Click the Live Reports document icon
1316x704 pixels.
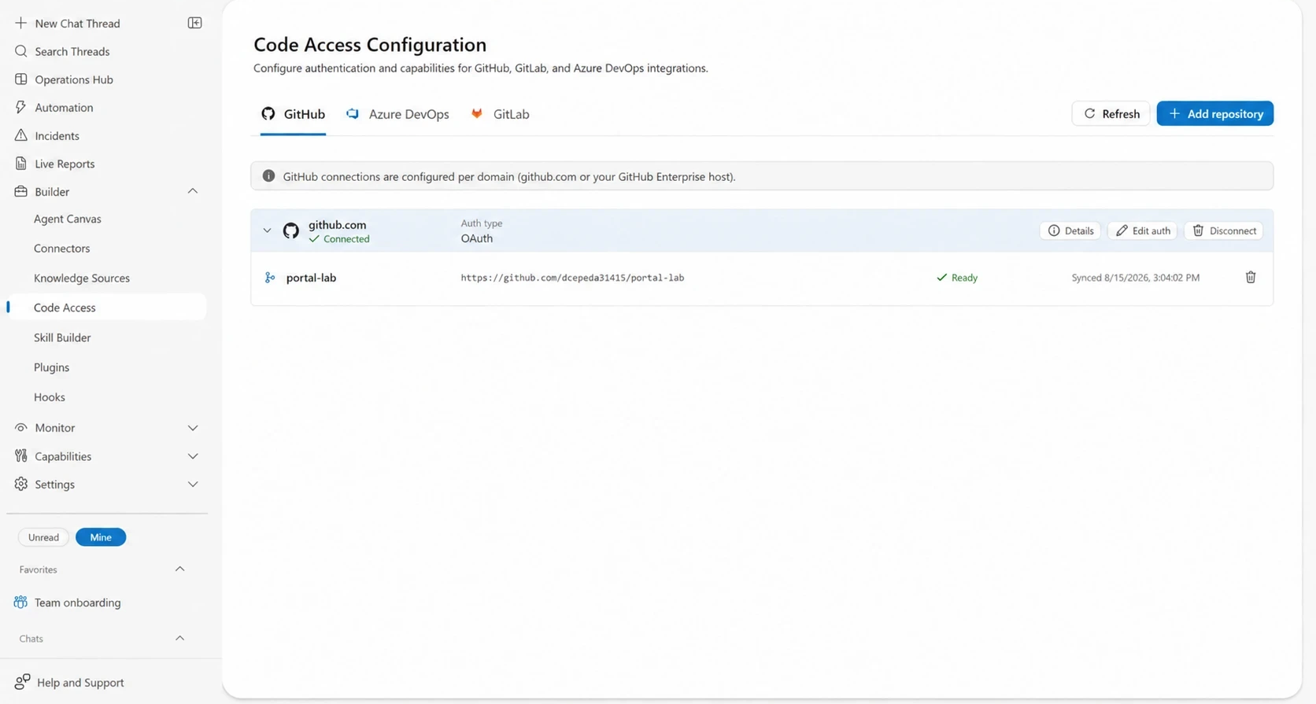click(20, 164)
